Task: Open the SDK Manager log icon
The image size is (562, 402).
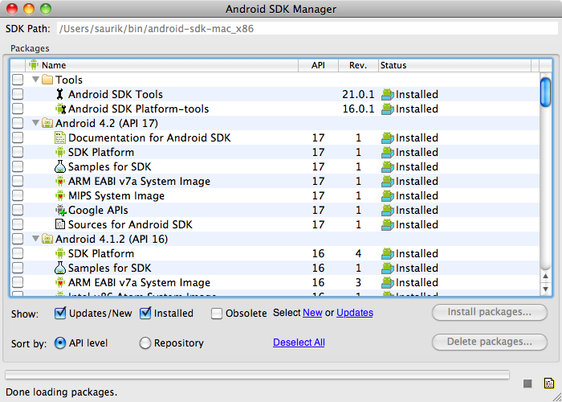Action: pyautogui.click(x=548, y=384)
